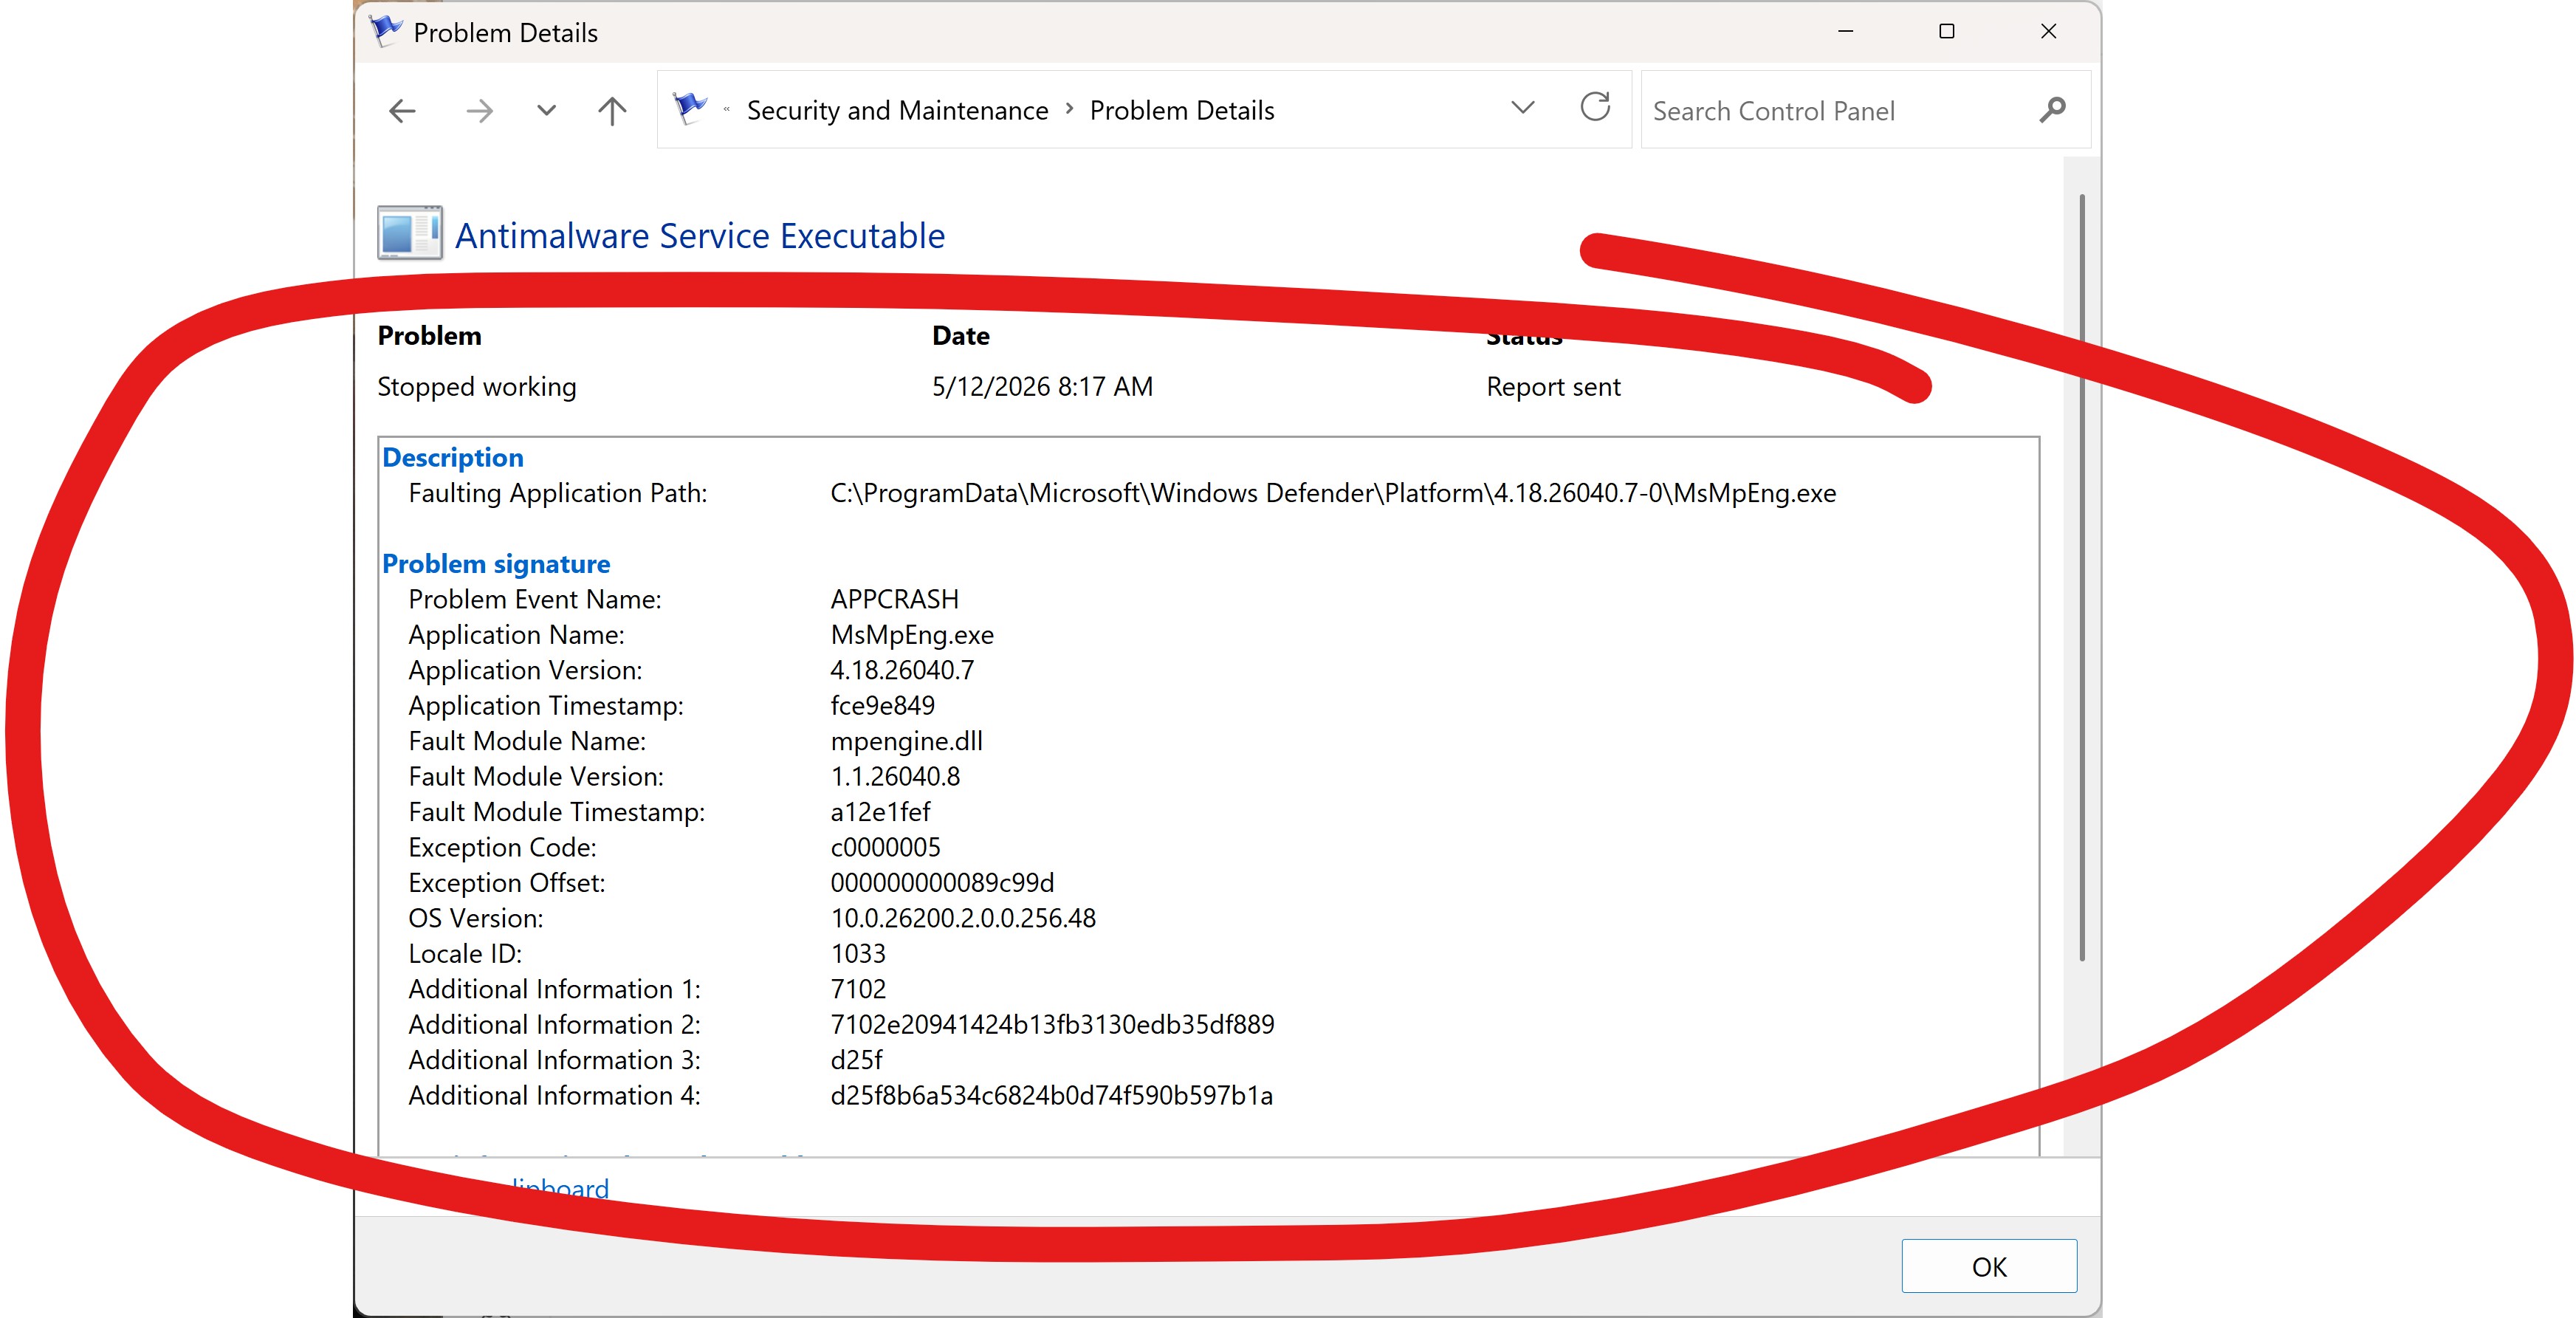Image resolution: width=2576 pixels, height=1318 pixels.
Task: Go back using the back arrow
Action: [x=402, y=110]
